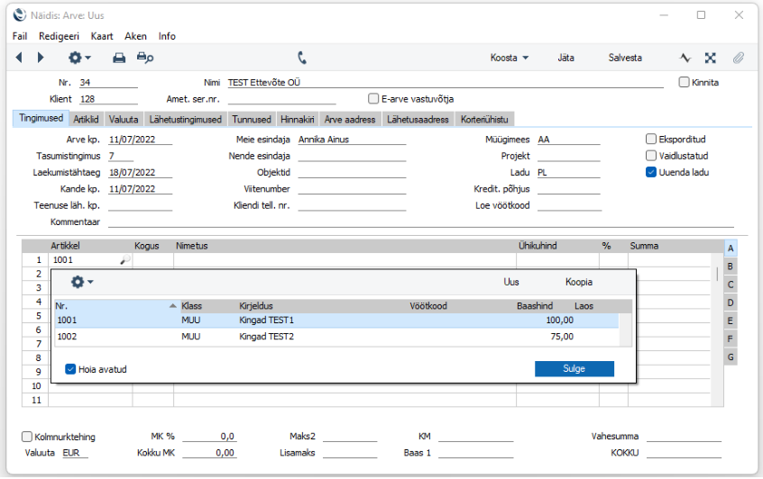Open the Fail menu
The height and width of the screenshot is (479, 763).
(x=20, y=36)
